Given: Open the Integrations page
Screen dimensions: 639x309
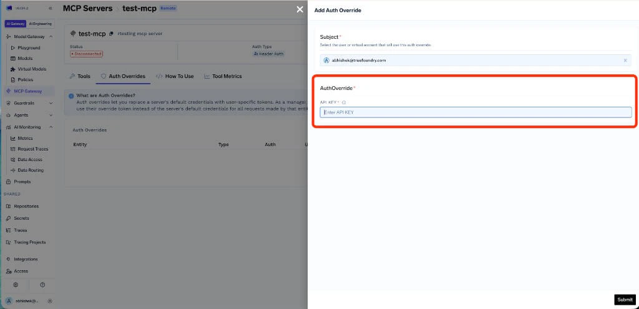Looking at the screenshot, I should coord(25,259).
